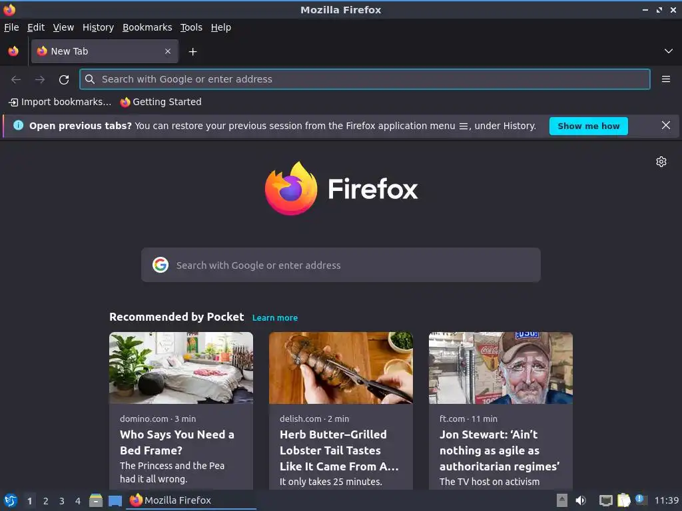The width and height of the screenshot is (682, 511).
Task: Open the Edit menu
Action: point(36,27)
